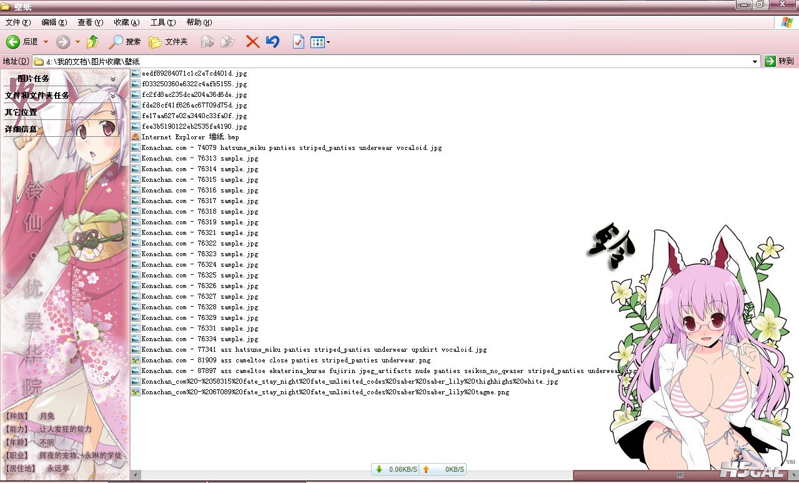
Task: Click the Back (后退) button
Action: [x=22, y=42]
